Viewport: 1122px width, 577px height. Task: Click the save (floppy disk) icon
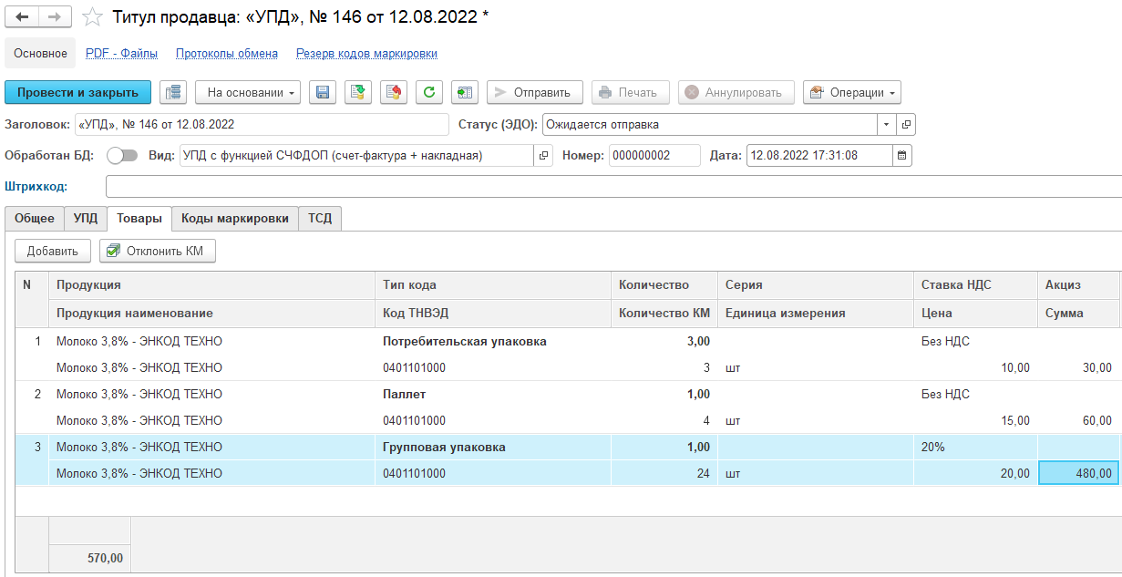(323, 92)
